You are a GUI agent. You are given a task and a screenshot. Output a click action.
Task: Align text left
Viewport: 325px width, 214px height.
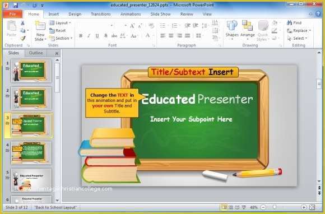click(163, 36)
